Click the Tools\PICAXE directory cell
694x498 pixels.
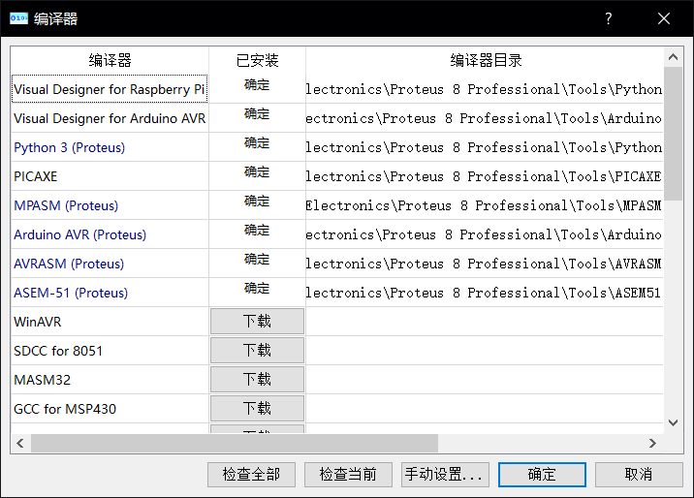point(485,176)
